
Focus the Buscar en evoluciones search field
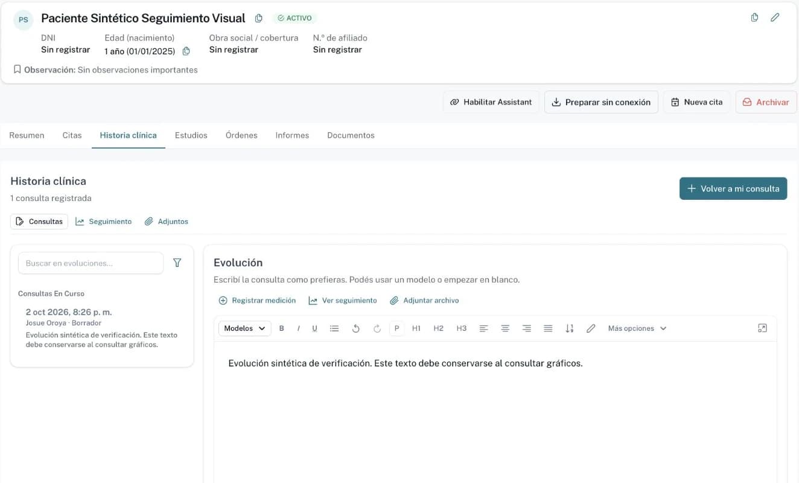[x=91, y=263]
